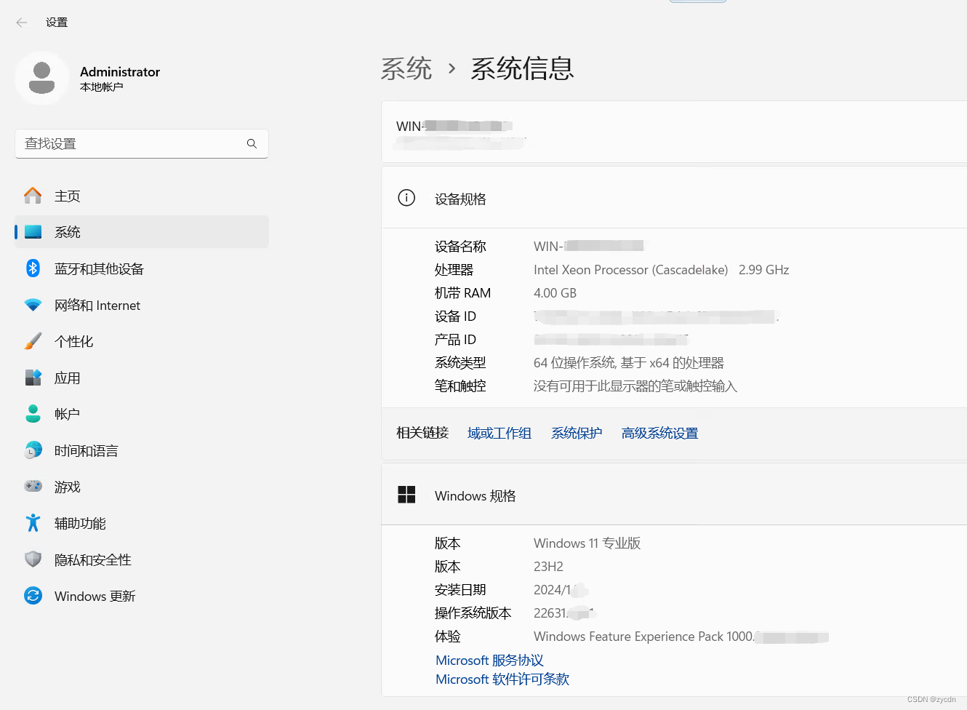Click the 设备规格 info circle icon
Viewport: 967px width, 710px height.
(x=406, y=198)
